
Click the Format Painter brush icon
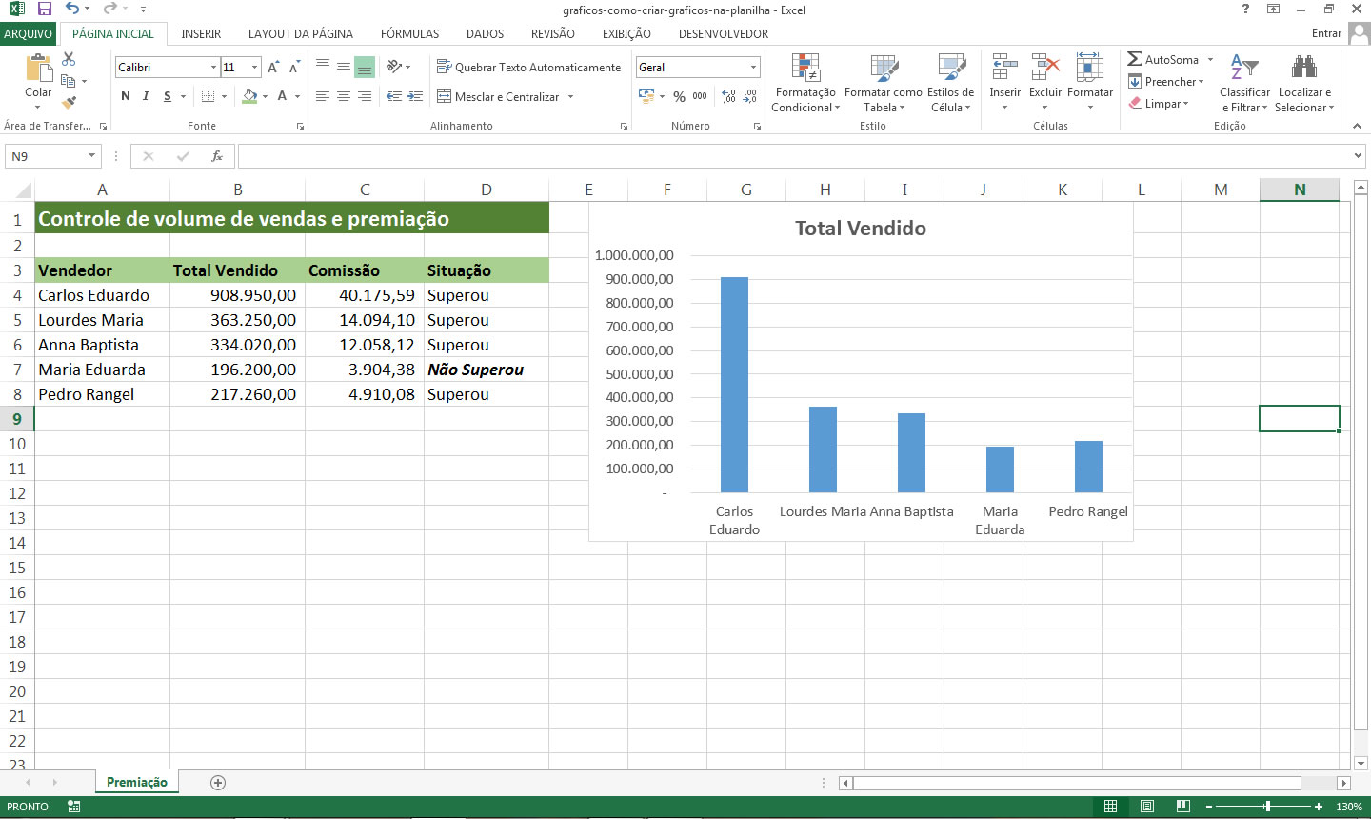pyautogui.click(x=69, y=102)
